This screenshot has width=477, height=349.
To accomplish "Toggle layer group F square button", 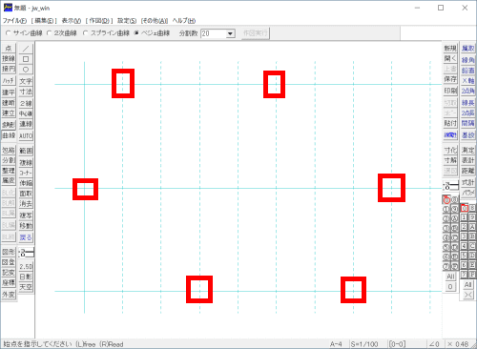I will 472,274.
